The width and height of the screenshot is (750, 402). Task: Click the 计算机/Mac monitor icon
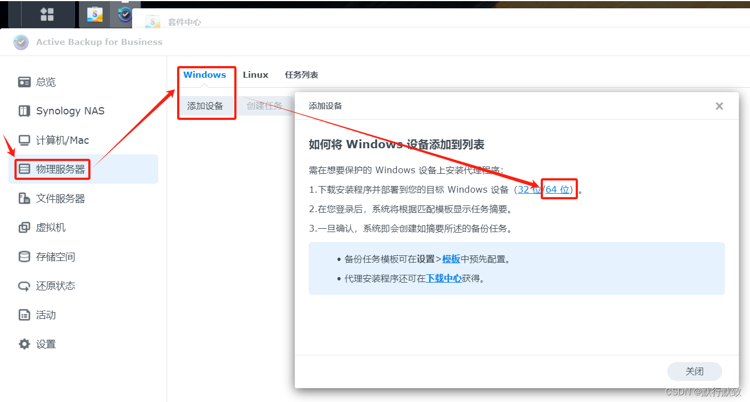click(x=24, y=140)
